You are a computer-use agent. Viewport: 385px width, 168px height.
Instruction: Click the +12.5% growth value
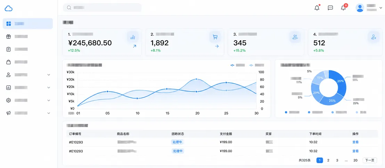[74, 50]
